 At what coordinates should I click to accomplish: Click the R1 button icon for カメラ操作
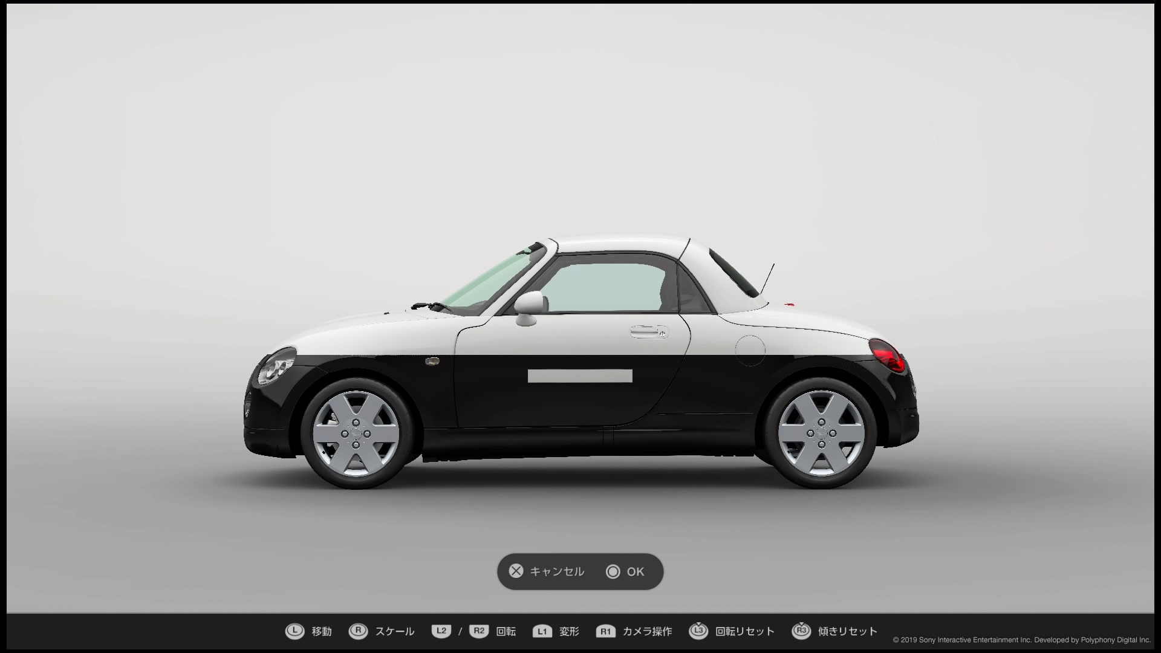(605, 631)
